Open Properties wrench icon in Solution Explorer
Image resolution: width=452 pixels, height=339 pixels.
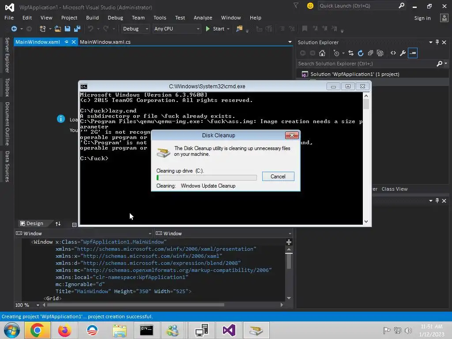pyautogui.click(x=403, y=53)
